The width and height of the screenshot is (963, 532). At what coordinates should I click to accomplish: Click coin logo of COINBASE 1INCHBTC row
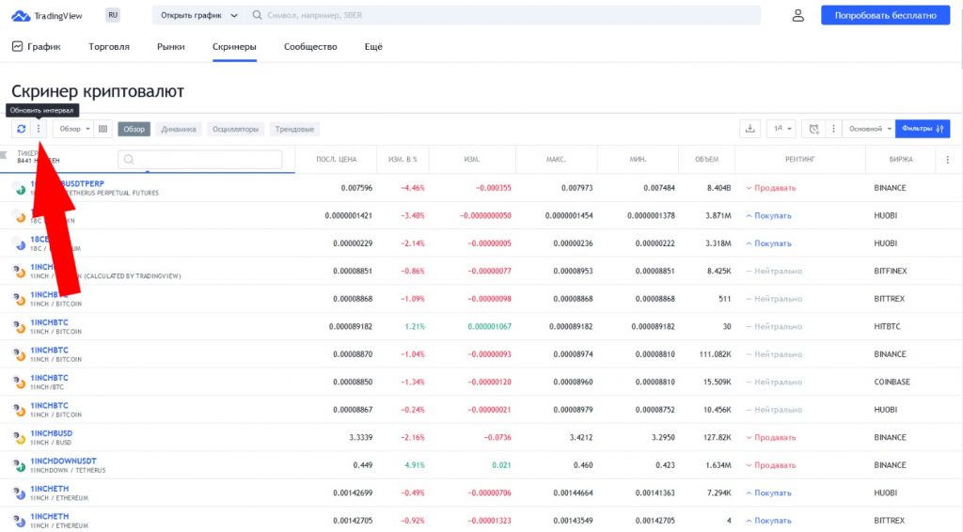[x=20, y=382]
